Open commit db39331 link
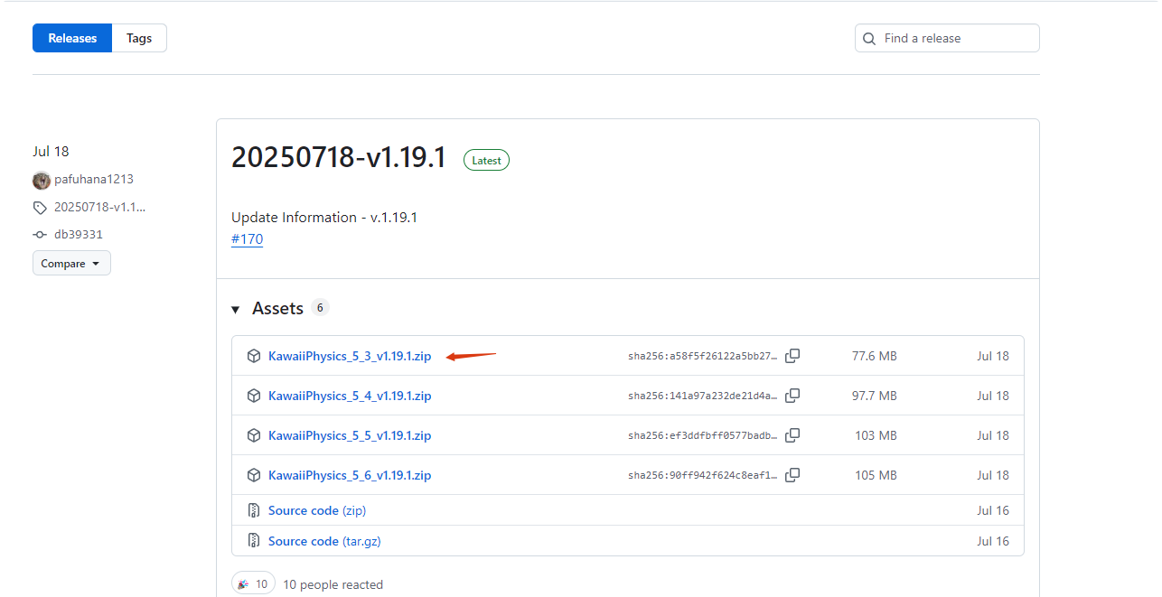 coord(79,234)
